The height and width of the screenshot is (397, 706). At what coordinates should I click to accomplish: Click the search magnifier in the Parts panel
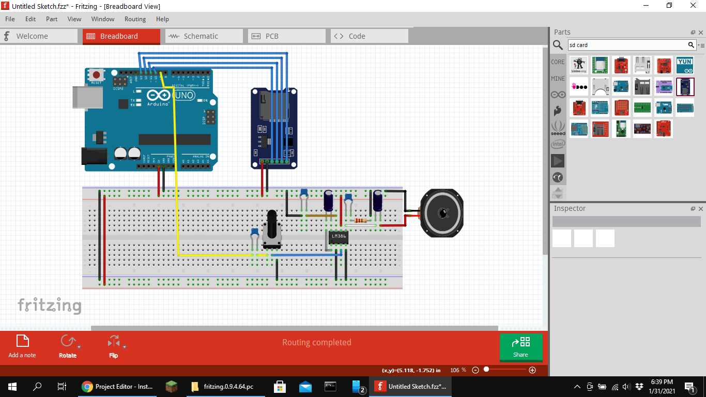click(x=558, y=45)
